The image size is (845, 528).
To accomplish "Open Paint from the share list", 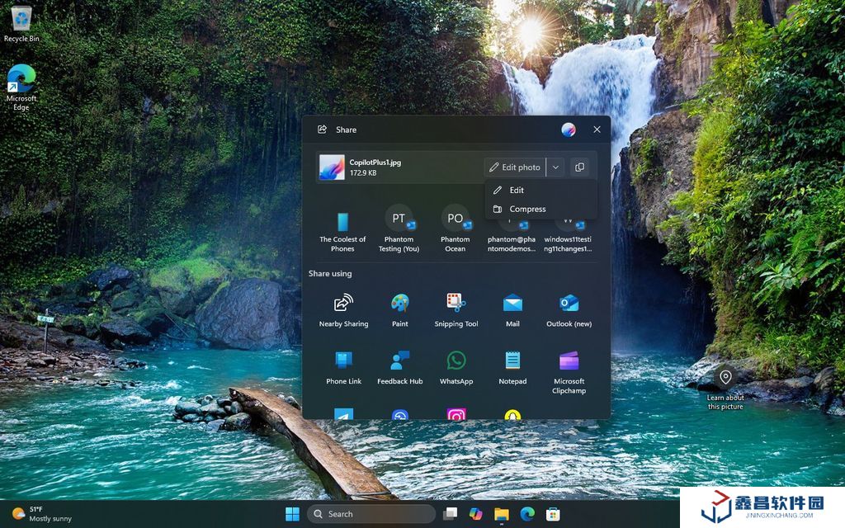I will (400, 309).
